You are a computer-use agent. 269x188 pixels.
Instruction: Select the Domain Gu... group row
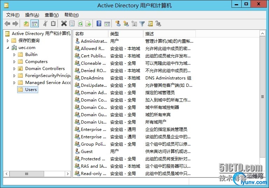pos(134,114)
